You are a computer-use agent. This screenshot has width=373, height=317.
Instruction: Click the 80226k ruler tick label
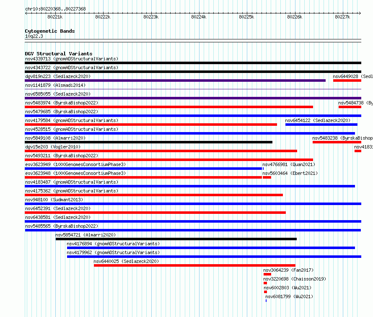[x=295, y=17]
